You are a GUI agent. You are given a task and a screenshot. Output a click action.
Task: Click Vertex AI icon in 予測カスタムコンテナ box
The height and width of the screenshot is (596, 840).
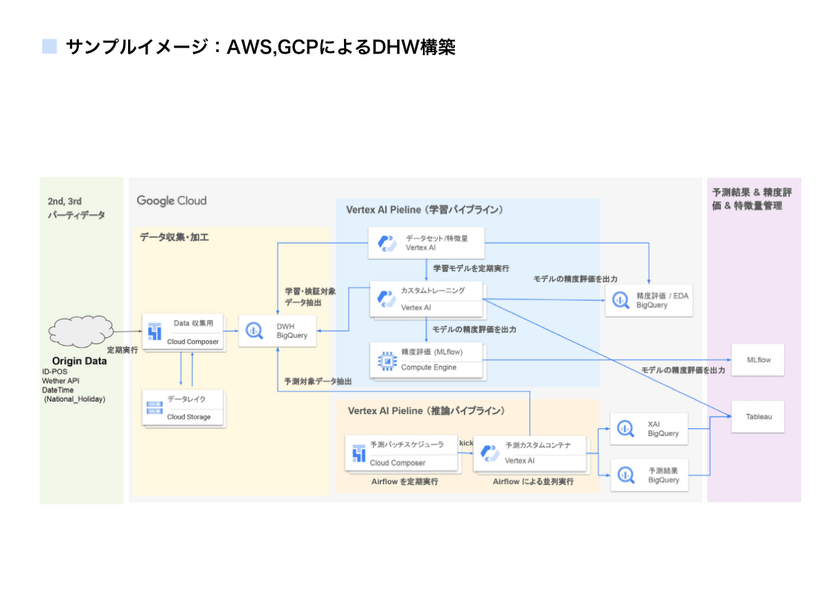[490, 453]
